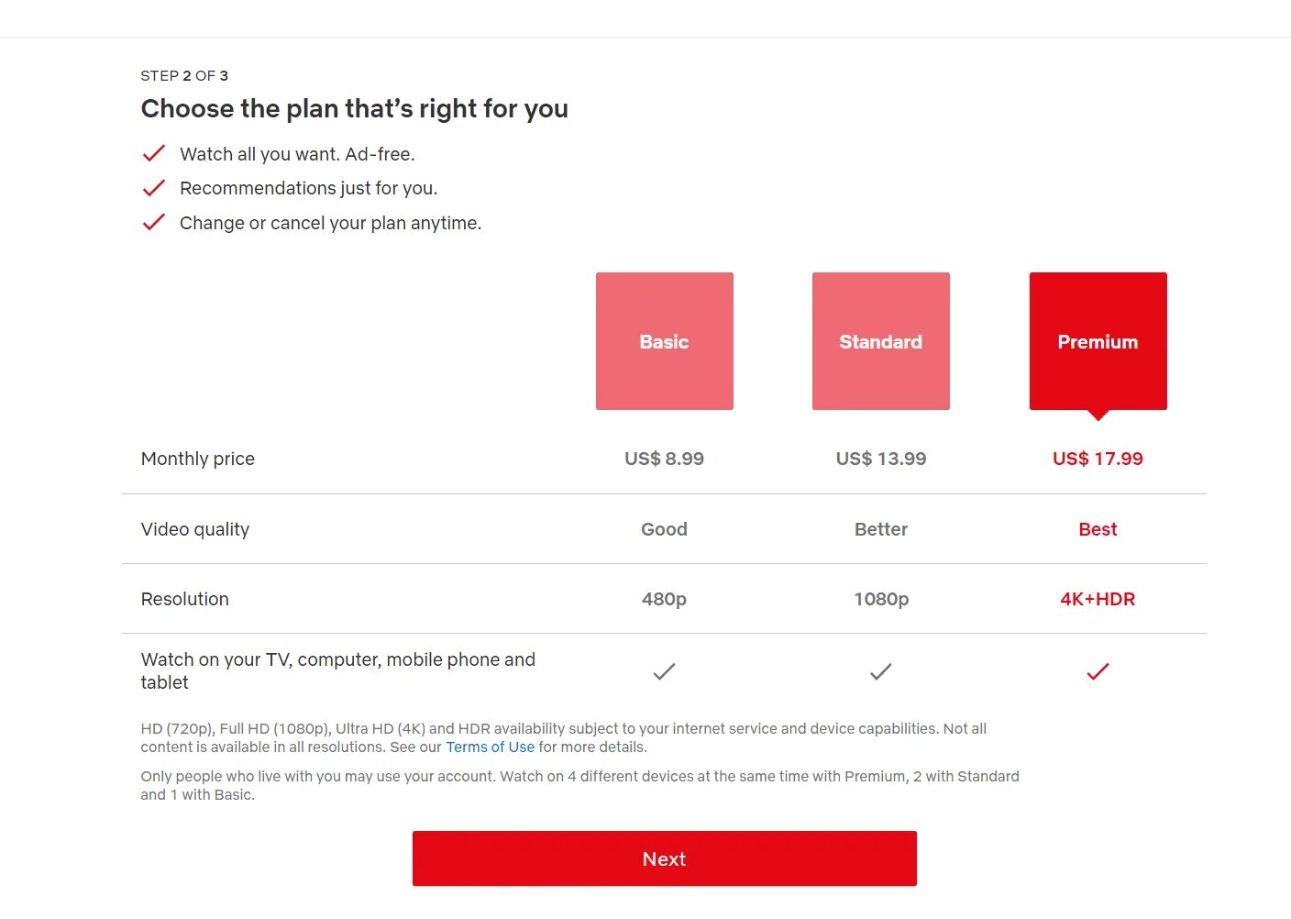1291x919 pixels.
Task: Click checkmark beside 'Change or cancel your plan'
Action: tap(154, 223)
